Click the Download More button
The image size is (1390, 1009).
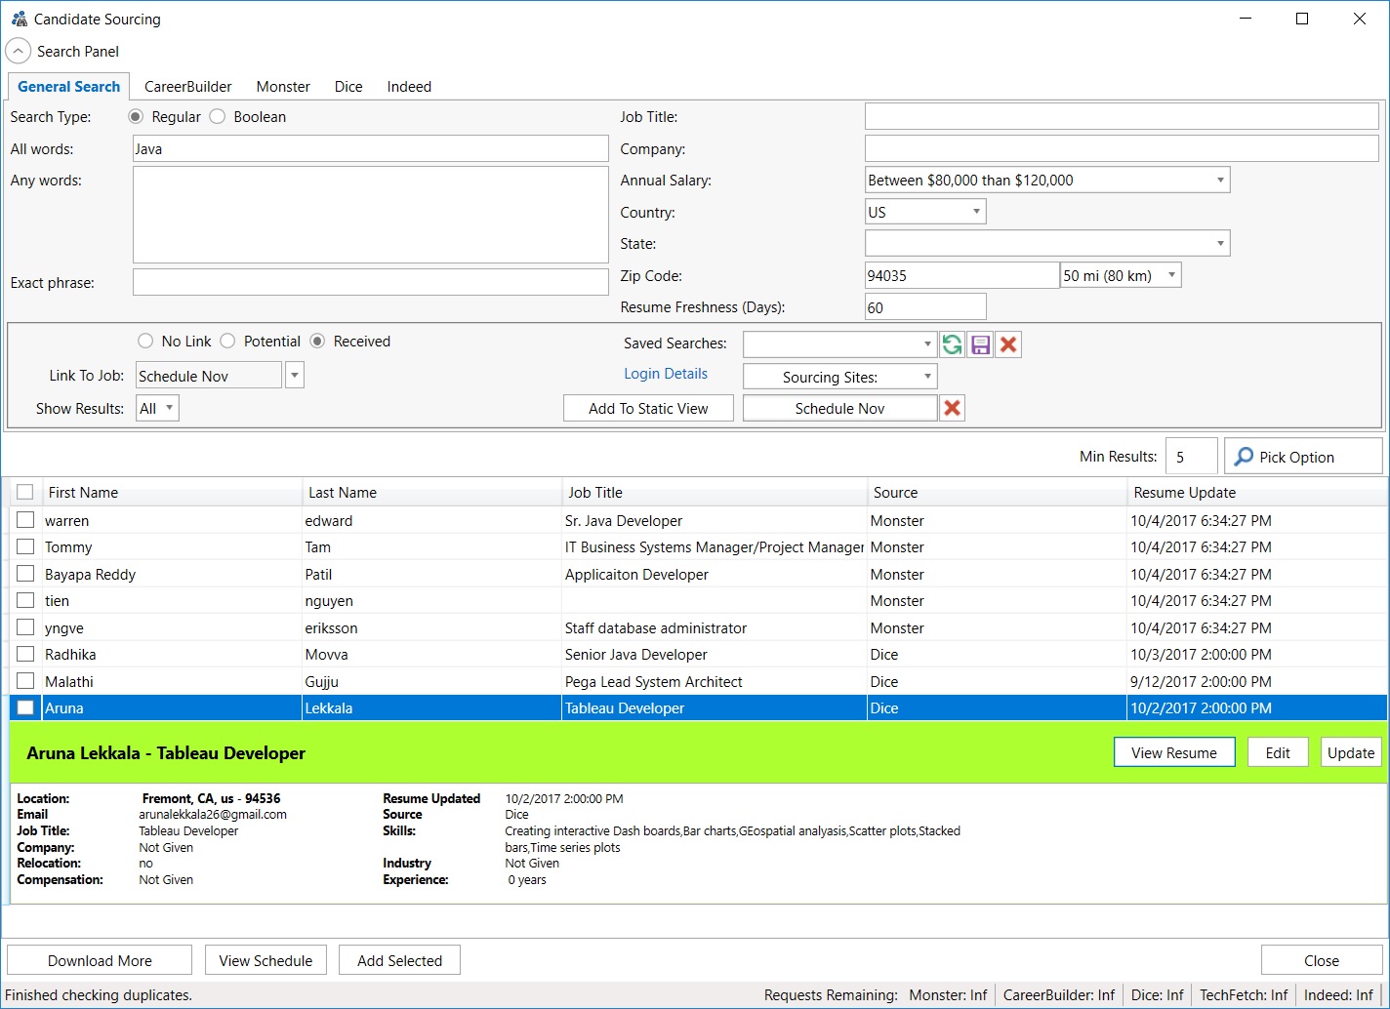100,960
